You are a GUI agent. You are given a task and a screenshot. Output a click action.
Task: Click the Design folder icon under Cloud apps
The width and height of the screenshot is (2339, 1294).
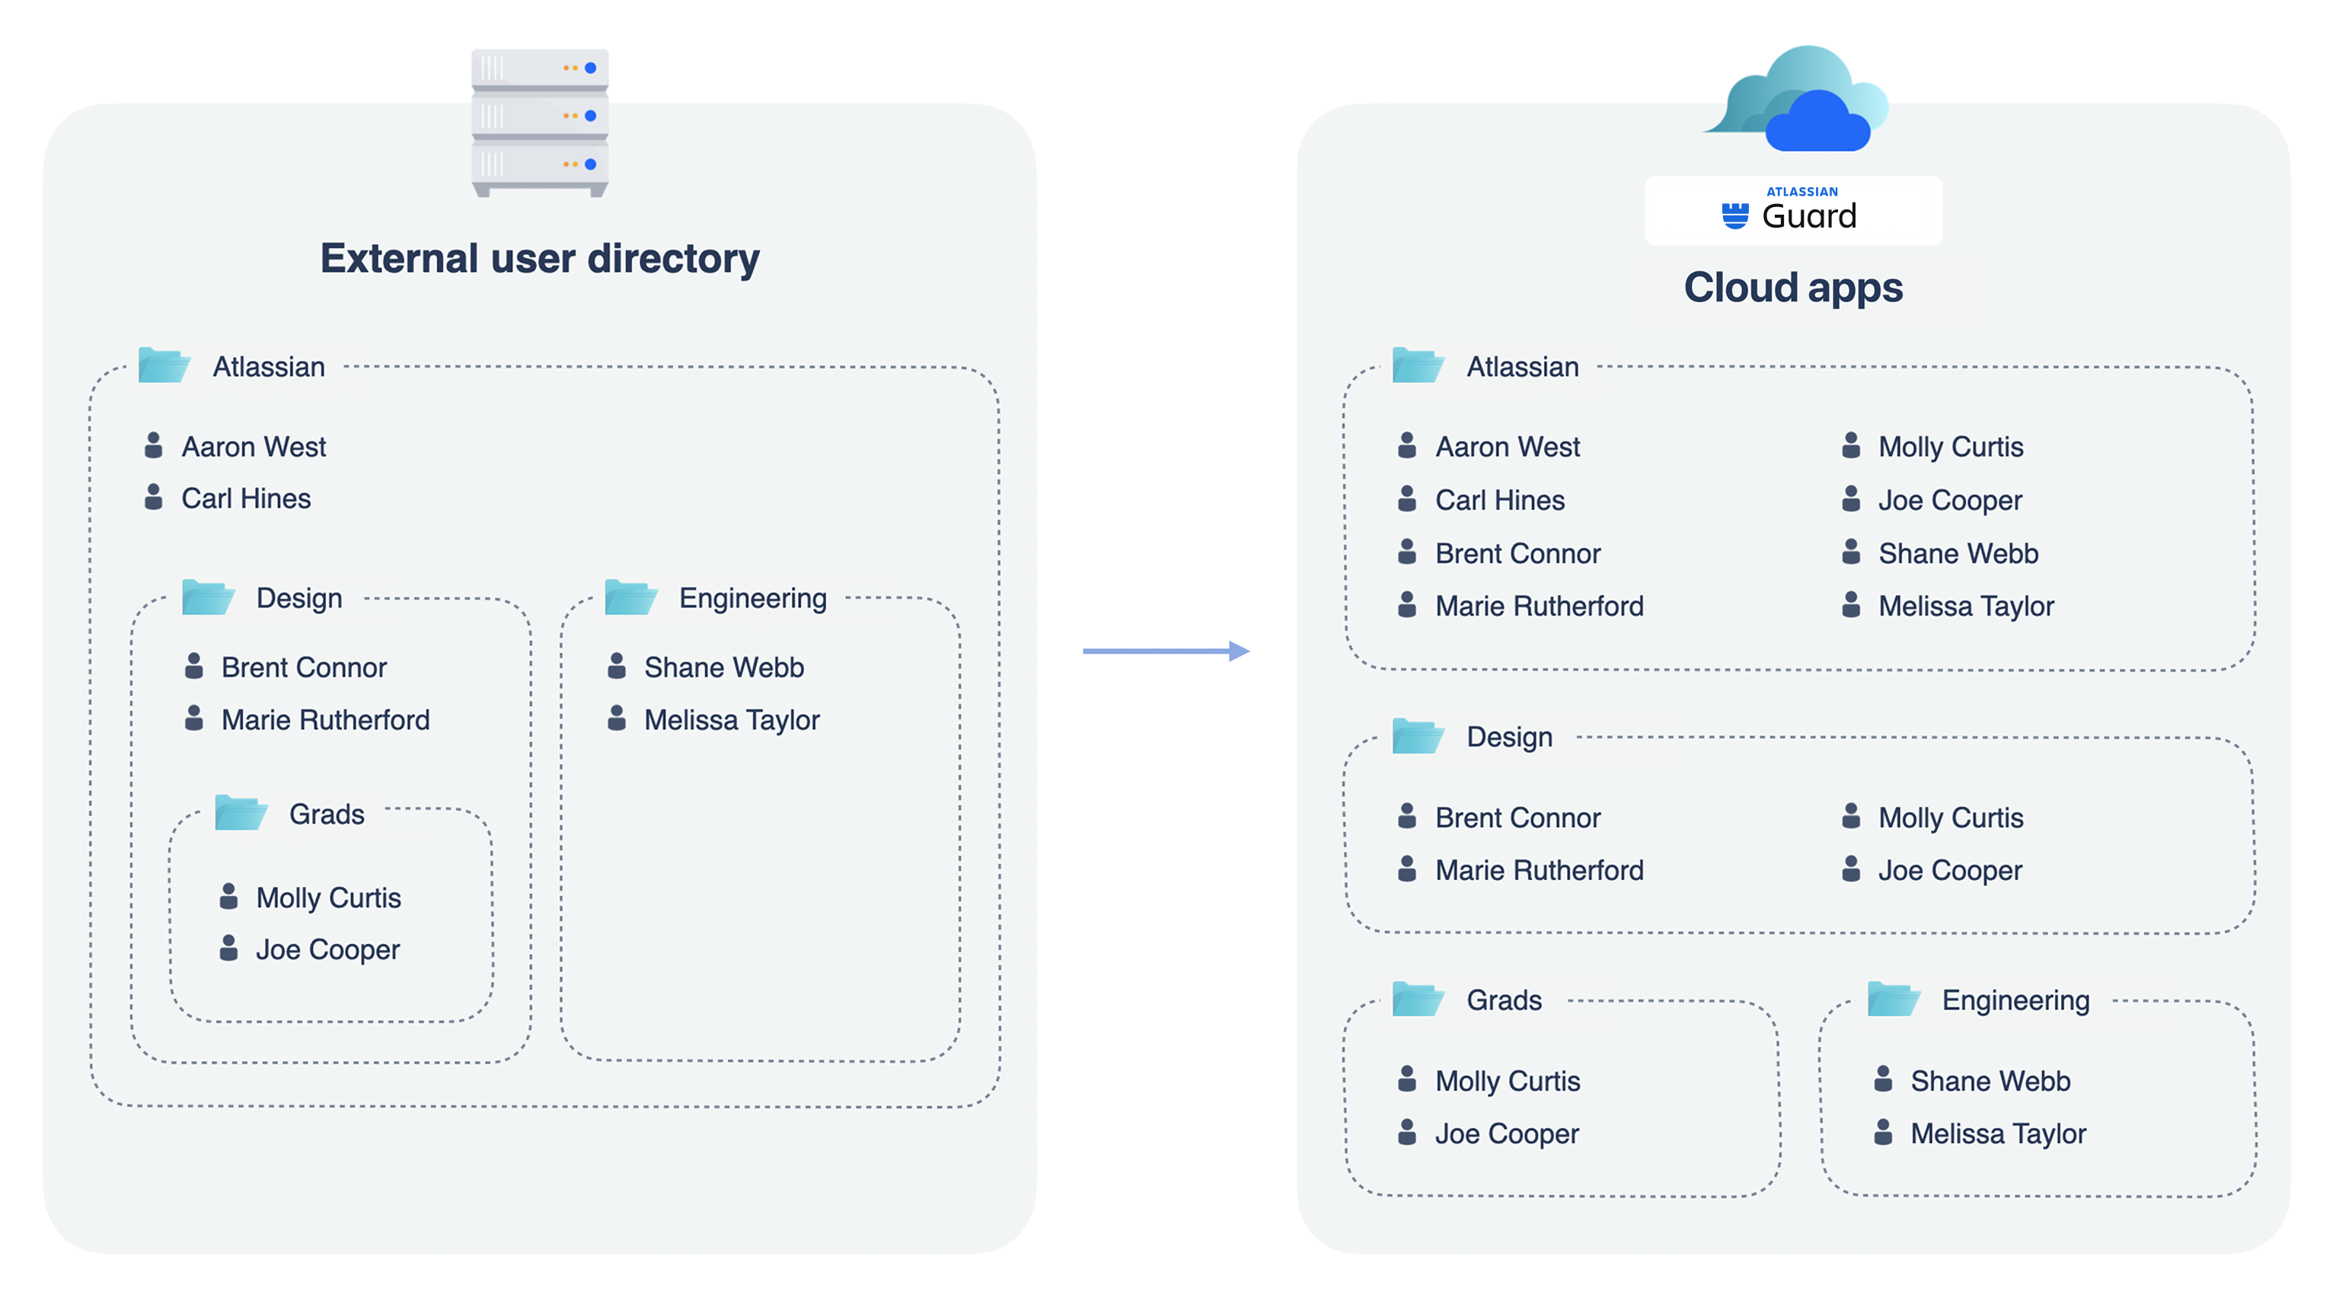pyautogui.click(x=1418, y=736)
